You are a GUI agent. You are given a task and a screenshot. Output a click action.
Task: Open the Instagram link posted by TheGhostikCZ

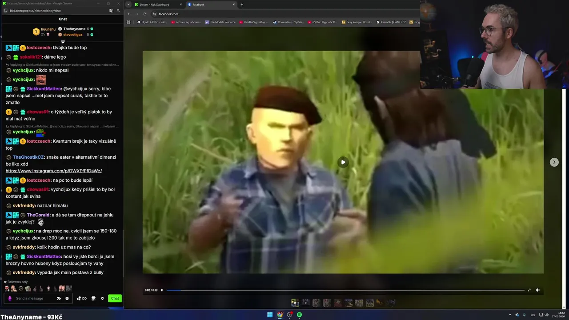coord(54,171)
